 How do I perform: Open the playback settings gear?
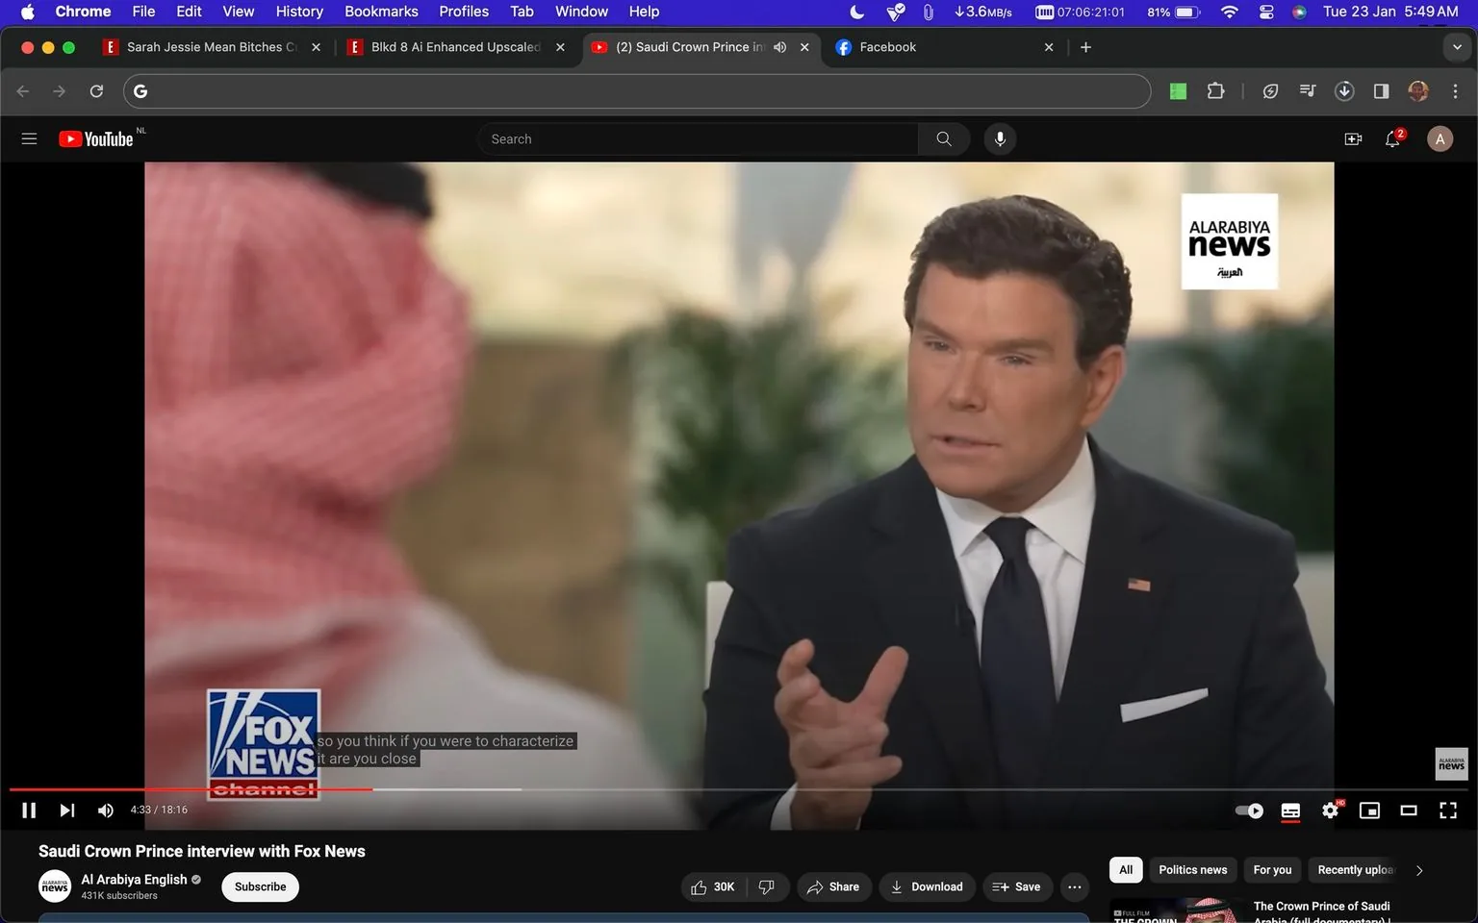[x=1330, y=811]
